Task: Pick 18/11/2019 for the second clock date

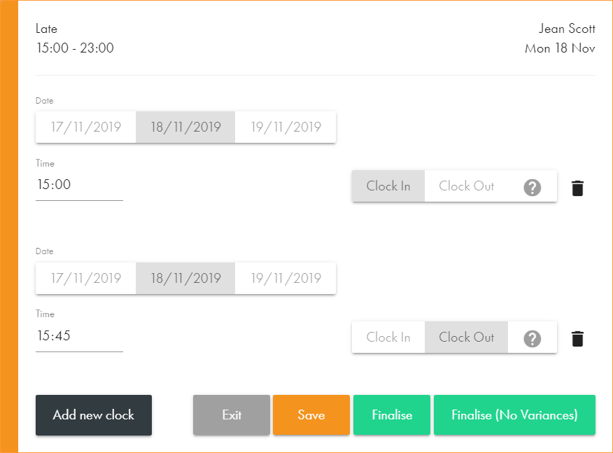Action: click(x=185, y=279)
